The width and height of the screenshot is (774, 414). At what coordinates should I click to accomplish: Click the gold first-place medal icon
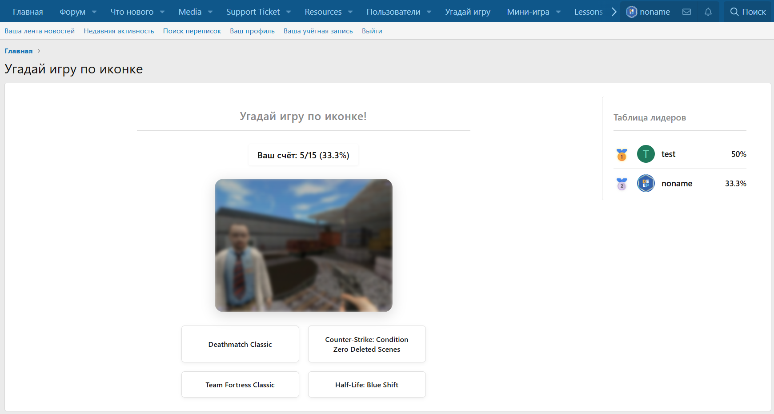tap(622, 154)
